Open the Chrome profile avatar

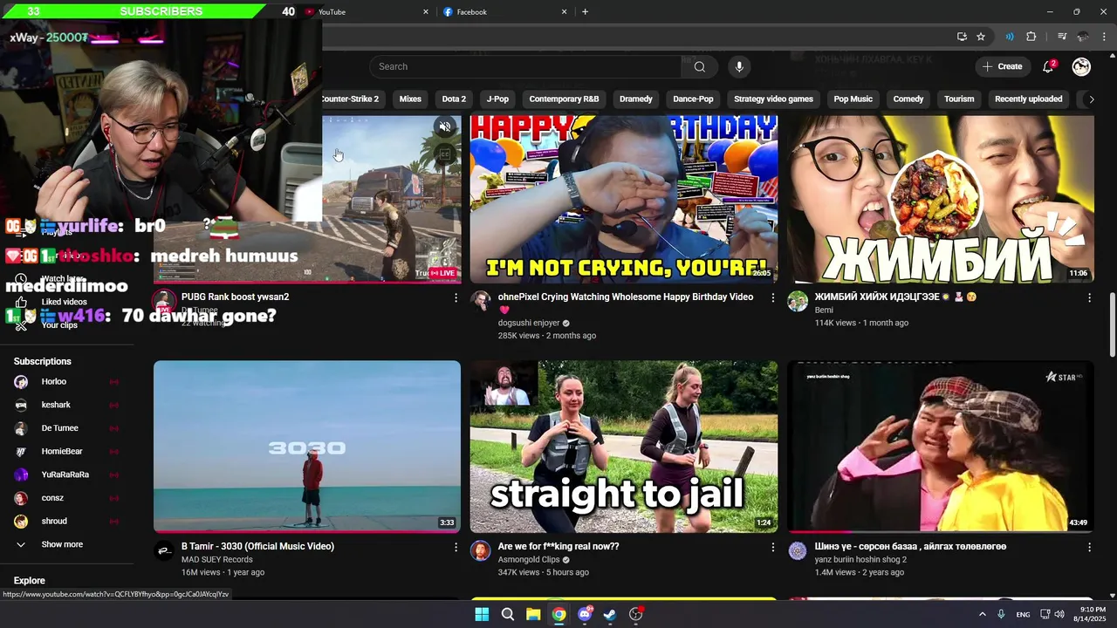(1083, 37)
